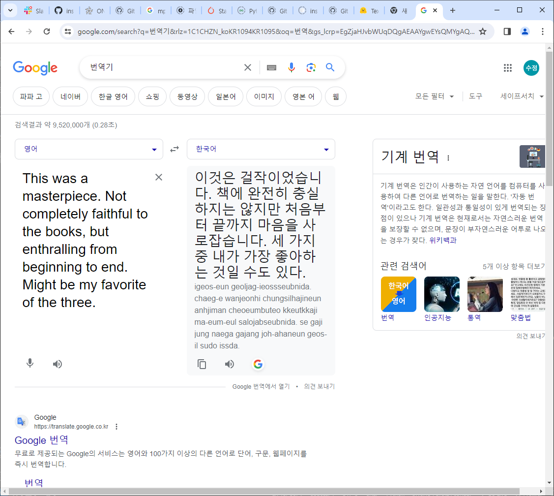This screenshot has width=554, height=496.
Task: Click the horizontal scrollbar at bottom
Action: click(264, 492)
